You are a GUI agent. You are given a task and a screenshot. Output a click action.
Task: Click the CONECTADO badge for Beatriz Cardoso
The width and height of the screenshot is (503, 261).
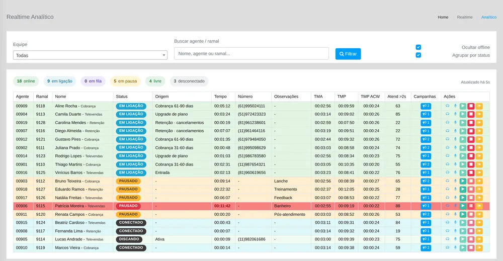coord(131,222)
